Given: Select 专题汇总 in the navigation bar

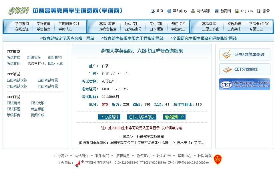Looking at the screenshot, I should (256, 29).
